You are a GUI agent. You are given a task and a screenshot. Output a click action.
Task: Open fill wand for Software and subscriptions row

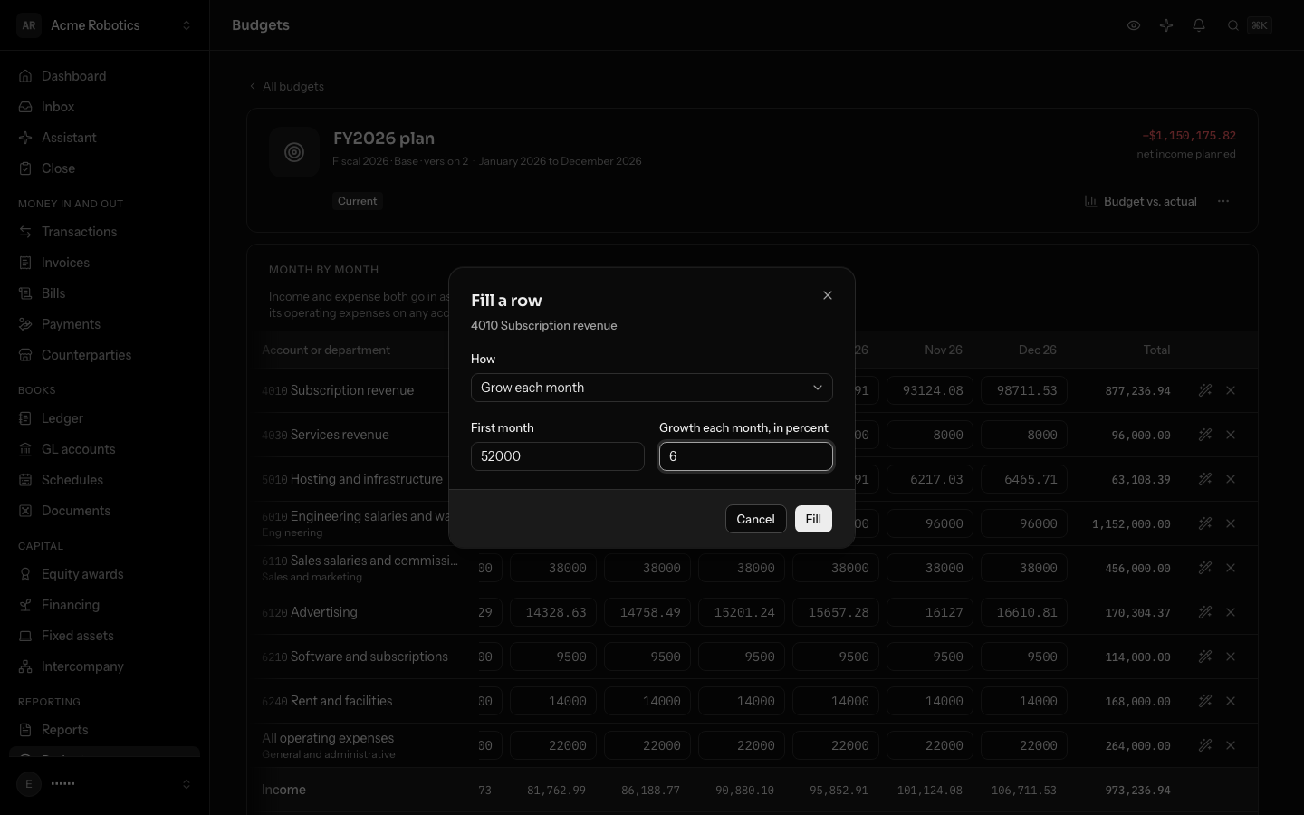tap(1205, 657)
